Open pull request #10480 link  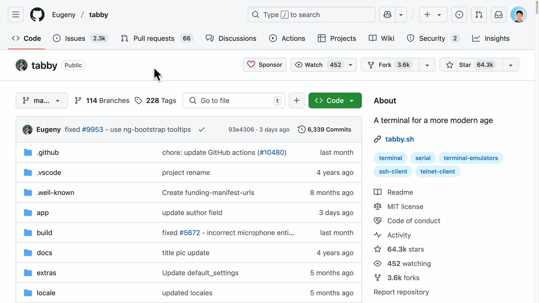272,152
